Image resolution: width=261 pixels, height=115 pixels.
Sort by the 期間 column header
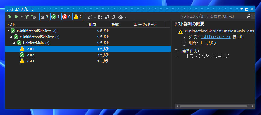pyautogui.click(x=99, y=25)
